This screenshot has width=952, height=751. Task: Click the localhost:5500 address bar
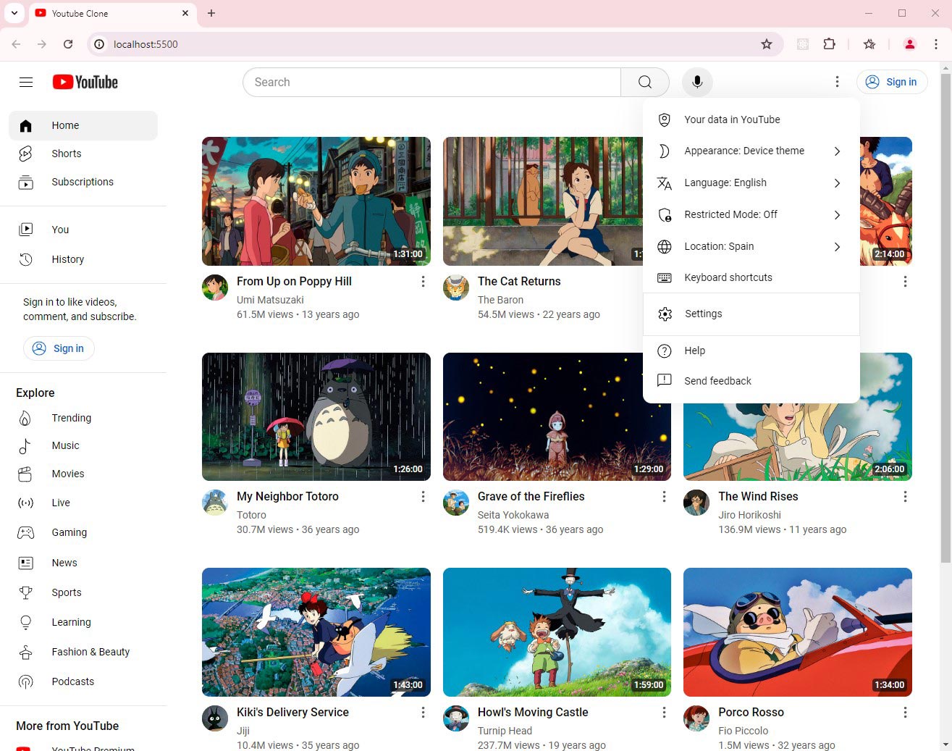(434, 44)
